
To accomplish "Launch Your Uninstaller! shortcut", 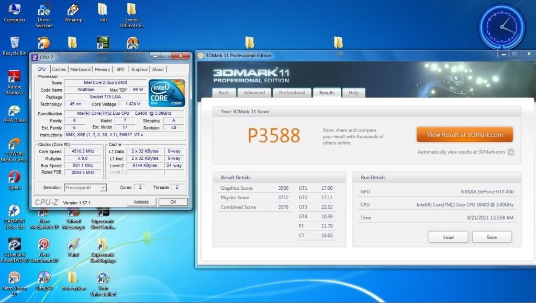I will [103, 284].
